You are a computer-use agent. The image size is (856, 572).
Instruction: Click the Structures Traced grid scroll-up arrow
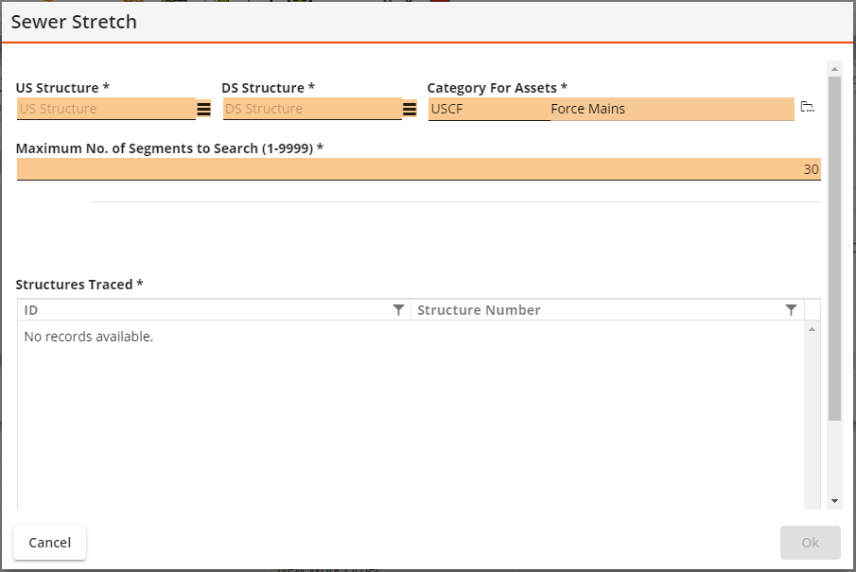point(812,329)
